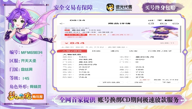192x109 pixels.
Task: Click the first icon right of 商品详情
Action: (151, 23)
